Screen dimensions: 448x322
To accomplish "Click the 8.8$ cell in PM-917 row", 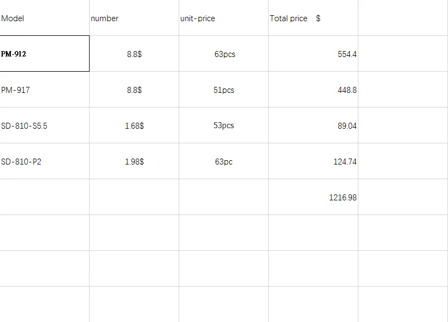I will pos(134,90).
